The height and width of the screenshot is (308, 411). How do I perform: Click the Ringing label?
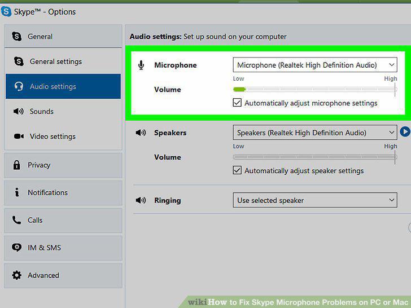(x=168, y=201)
